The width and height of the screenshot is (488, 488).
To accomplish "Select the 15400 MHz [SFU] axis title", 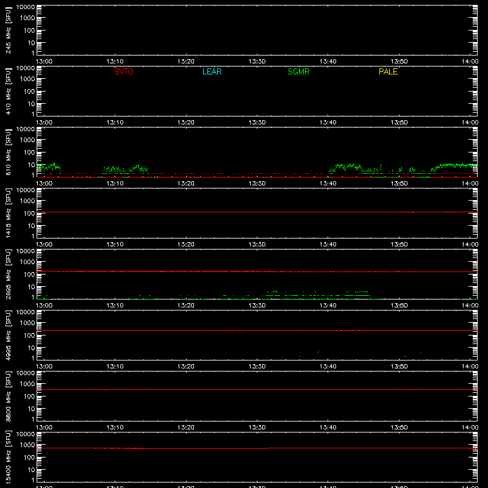I will pos(9,457).
